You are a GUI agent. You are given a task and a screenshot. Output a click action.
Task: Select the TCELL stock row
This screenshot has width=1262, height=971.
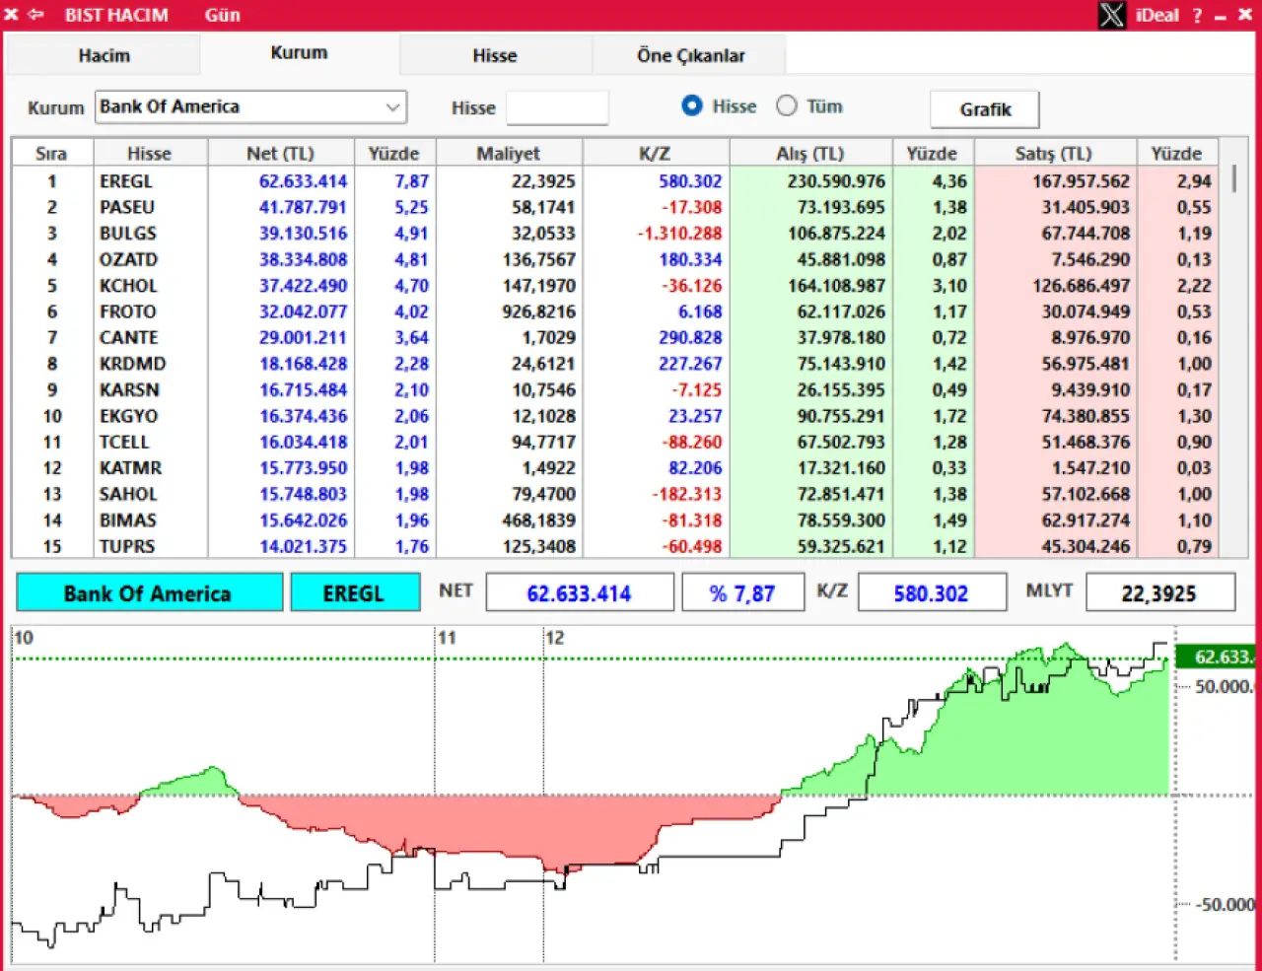(x=615, y=442)
